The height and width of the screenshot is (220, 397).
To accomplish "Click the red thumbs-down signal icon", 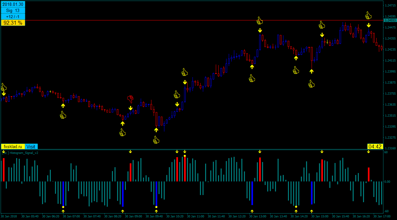I will click(x=130, y=99).
